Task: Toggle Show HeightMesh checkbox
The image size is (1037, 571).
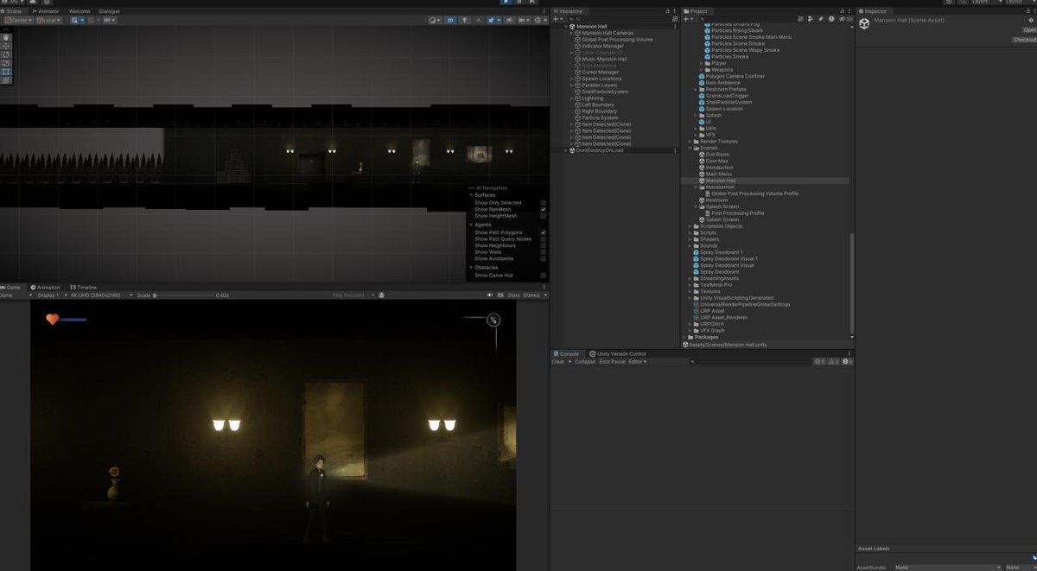Action: [x=543, y=216]
